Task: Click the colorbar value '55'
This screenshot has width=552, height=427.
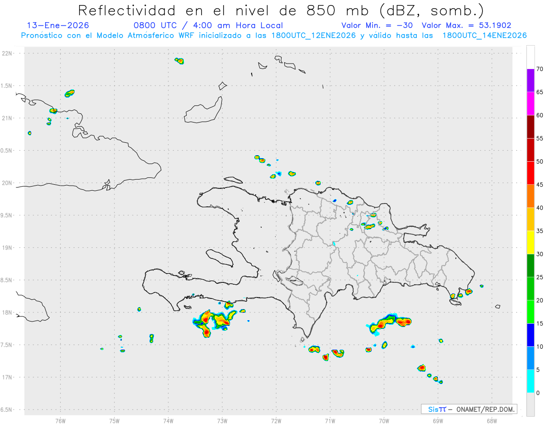Action: coord(540,138)
